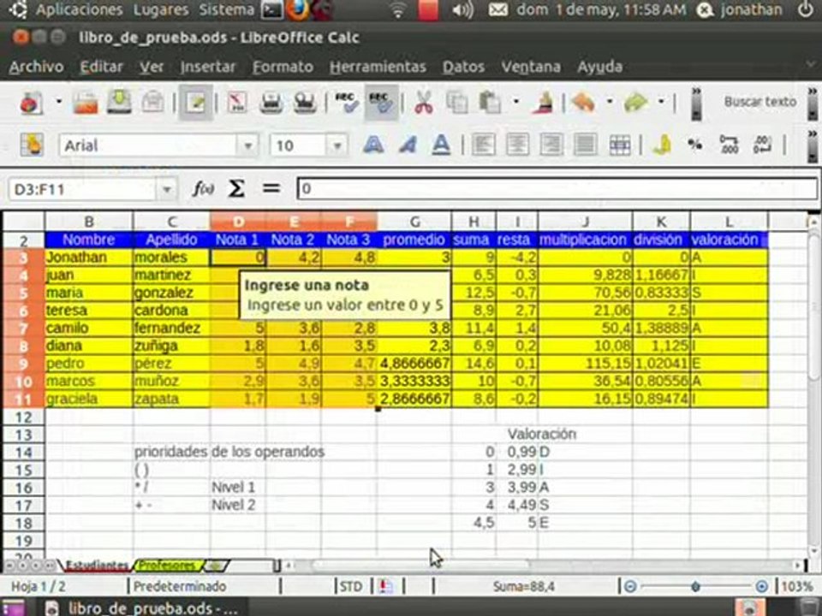Merge and center cells icon
The image size is (822, 616).
[619, 145]
